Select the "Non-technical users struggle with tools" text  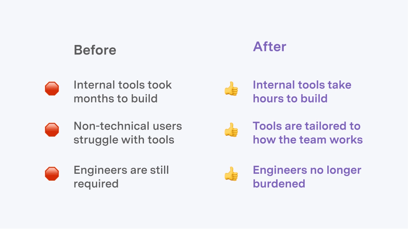[x=127, y=133]
